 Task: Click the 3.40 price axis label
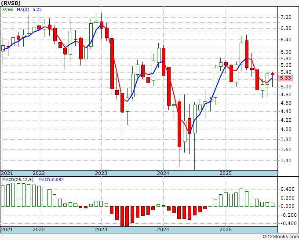pyautogui.click(x=286, y=161)
